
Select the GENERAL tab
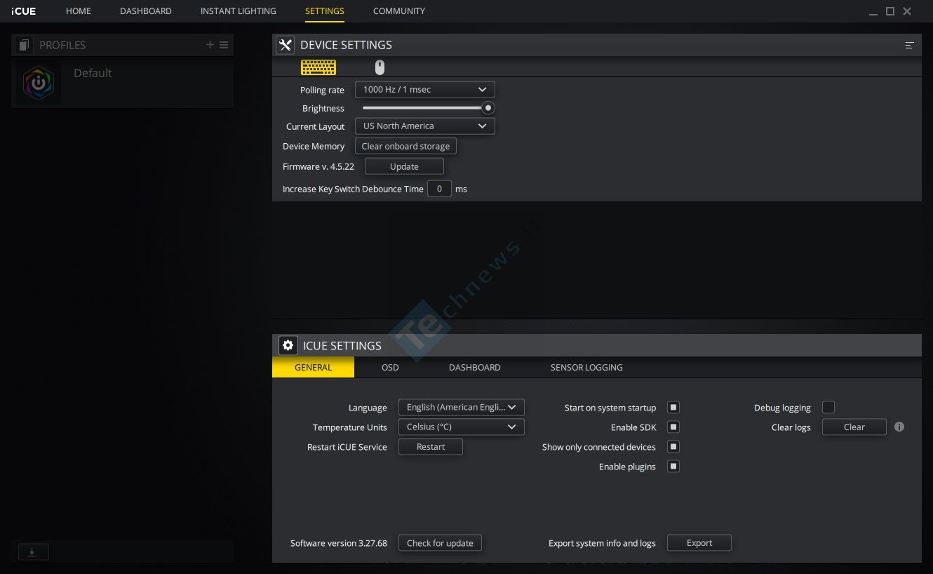(314, 367)
